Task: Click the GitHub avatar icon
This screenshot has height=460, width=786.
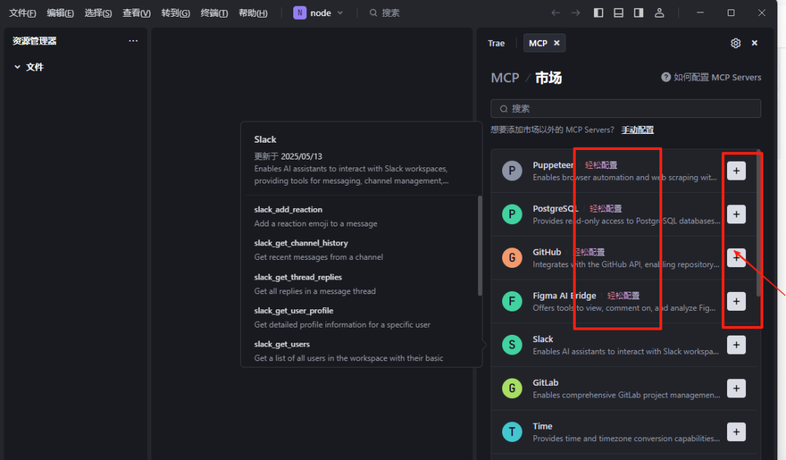Action: (512, 258)
